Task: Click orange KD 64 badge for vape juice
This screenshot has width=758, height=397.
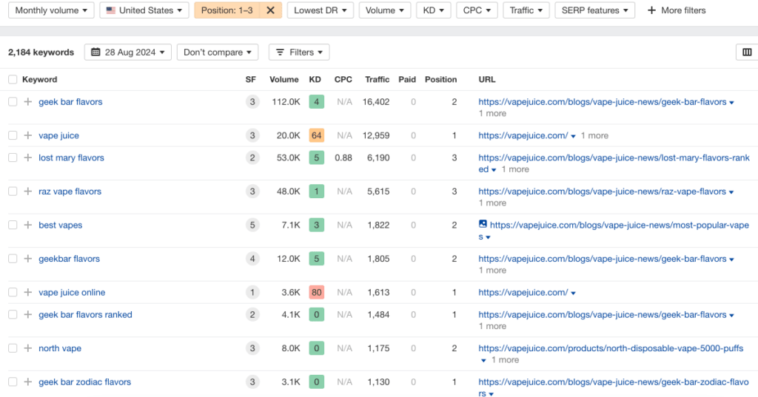Action: click(x=316, y=136)
